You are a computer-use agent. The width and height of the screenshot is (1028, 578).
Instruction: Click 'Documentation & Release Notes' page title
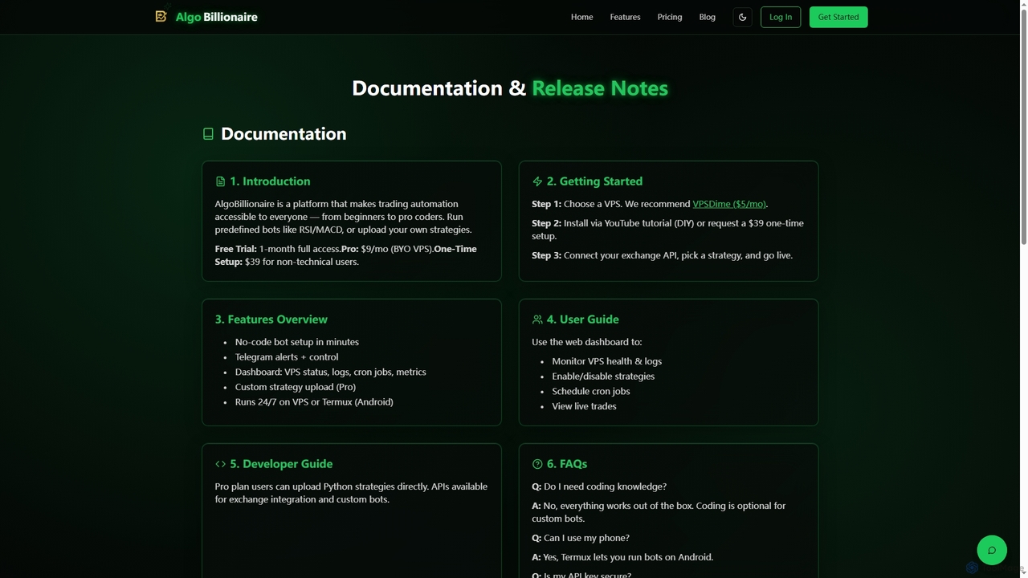[510, 88]
